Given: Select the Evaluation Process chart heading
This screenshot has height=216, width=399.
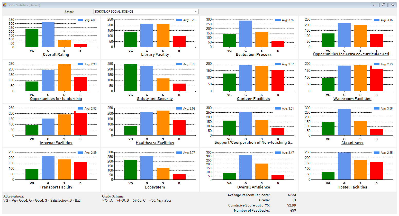Looking at the screenshot, I should click(253, 55).
